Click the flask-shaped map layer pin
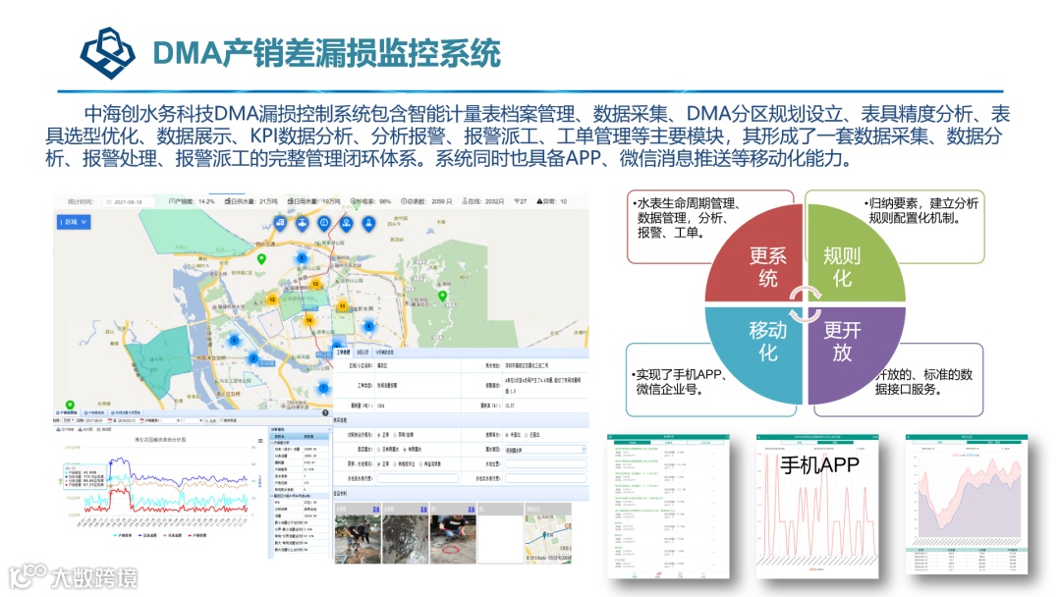 coord(368,223)
